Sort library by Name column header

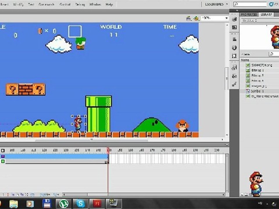[x=260, y=60]
